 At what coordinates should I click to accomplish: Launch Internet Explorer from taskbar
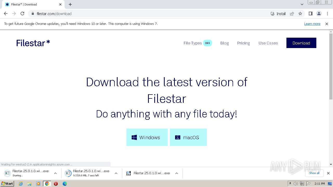pyautogui.click(x=21, y=184)
